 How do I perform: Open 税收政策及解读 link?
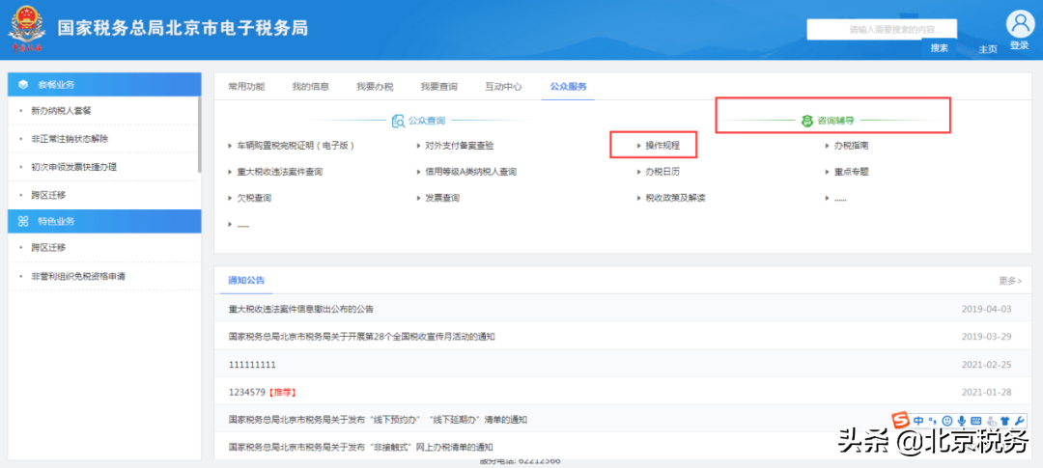tap(675, 198)
